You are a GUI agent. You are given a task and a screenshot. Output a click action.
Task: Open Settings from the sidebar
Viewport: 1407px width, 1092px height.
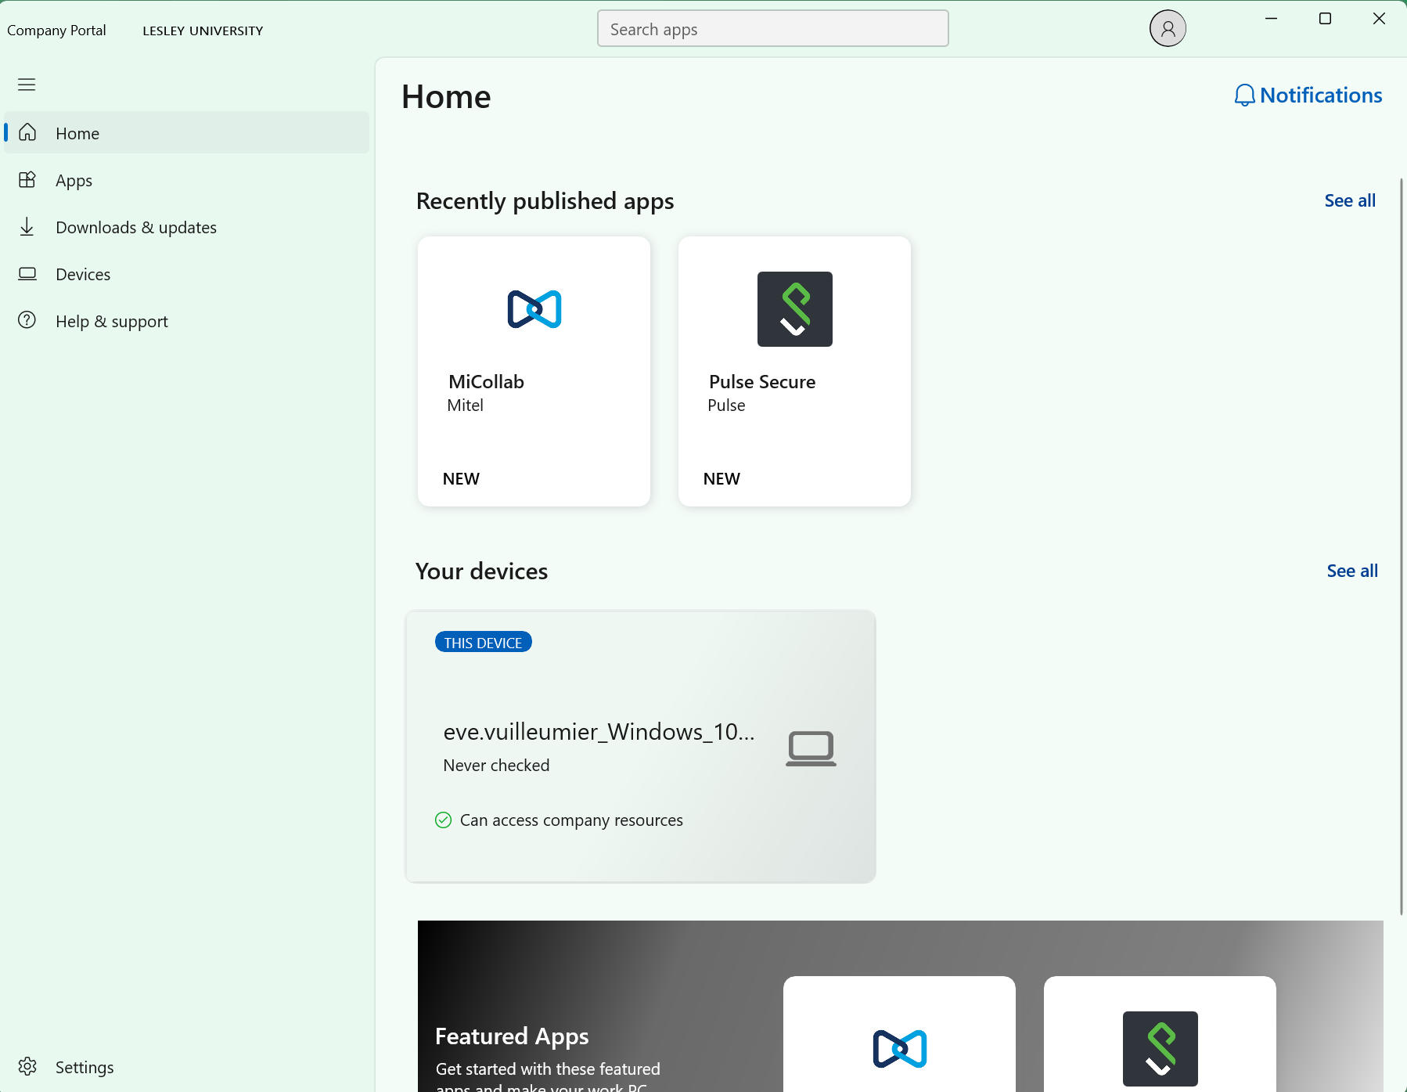click(186, 1067)
